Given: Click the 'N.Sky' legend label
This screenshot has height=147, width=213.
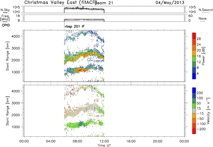Looking at the screenshot, I should coord(5,10).
